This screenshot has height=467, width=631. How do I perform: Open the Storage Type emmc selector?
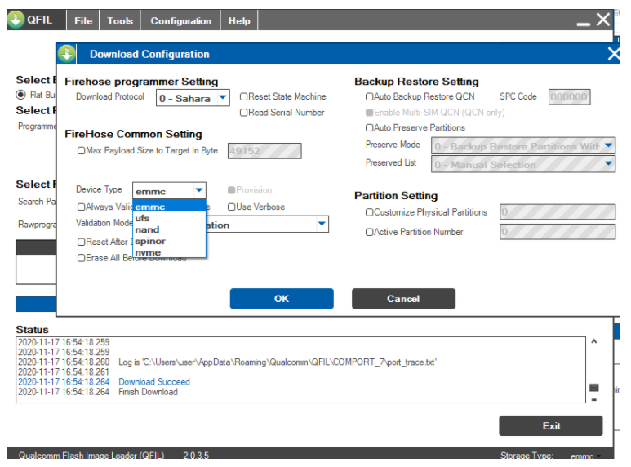point(584,456)
